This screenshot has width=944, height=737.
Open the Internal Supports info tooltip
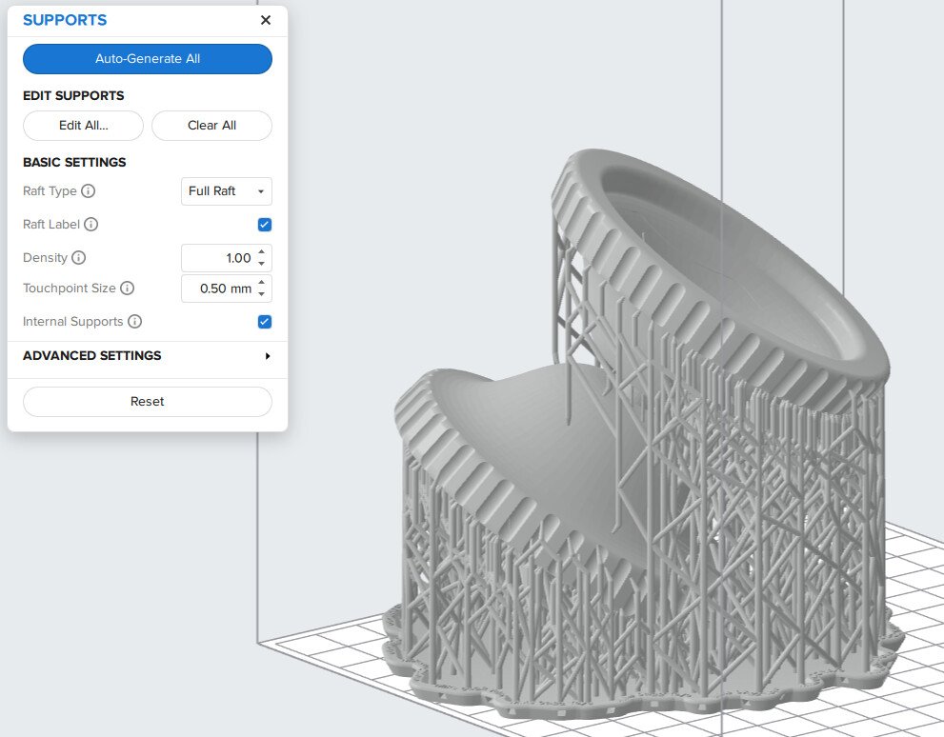[135, 322]
